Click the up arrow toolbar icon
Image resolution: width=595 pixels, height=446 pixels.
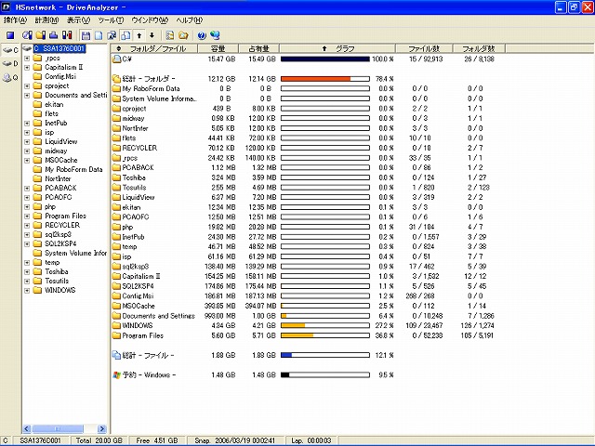coord(139,35)
